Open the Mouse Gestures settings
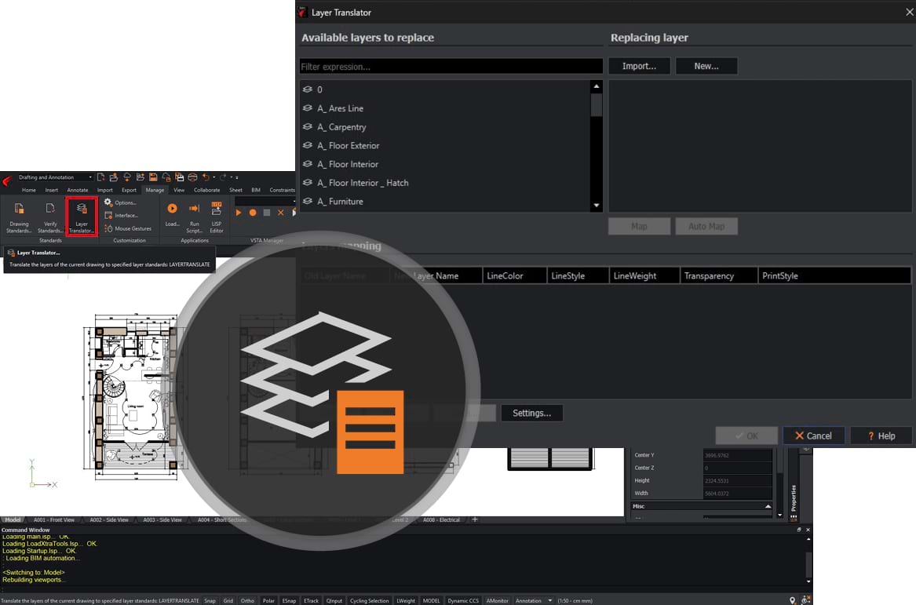916x605 pixels. pyautogui.click(x=128, y=228)
